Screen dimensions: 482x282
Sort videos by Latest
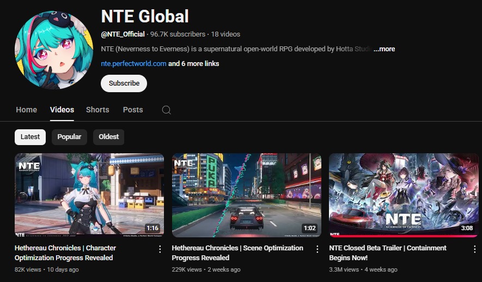(x=30, y=137)
